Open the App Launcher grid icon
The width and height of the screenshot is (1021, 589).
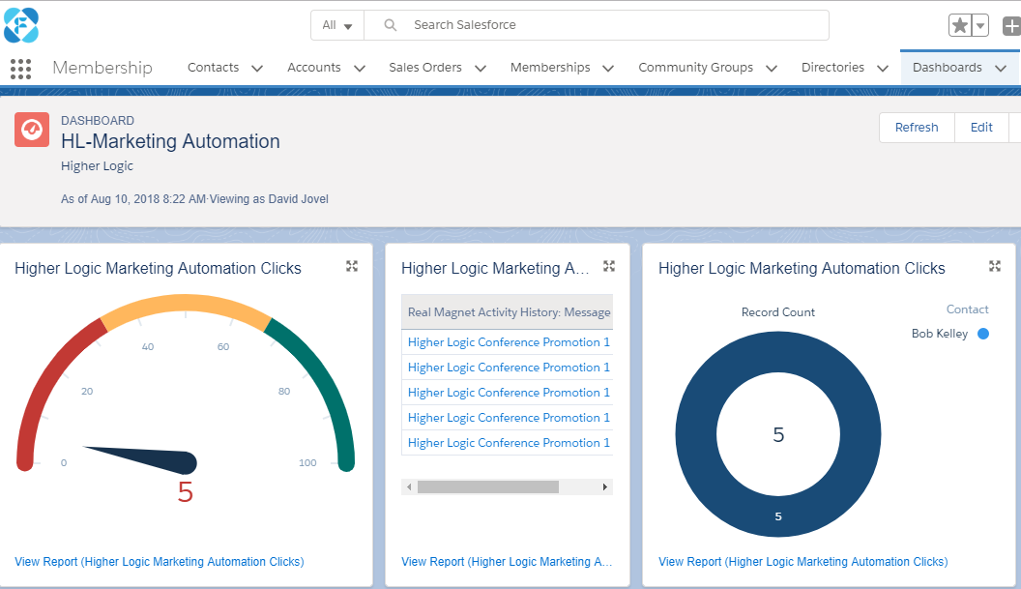[21, 69]
